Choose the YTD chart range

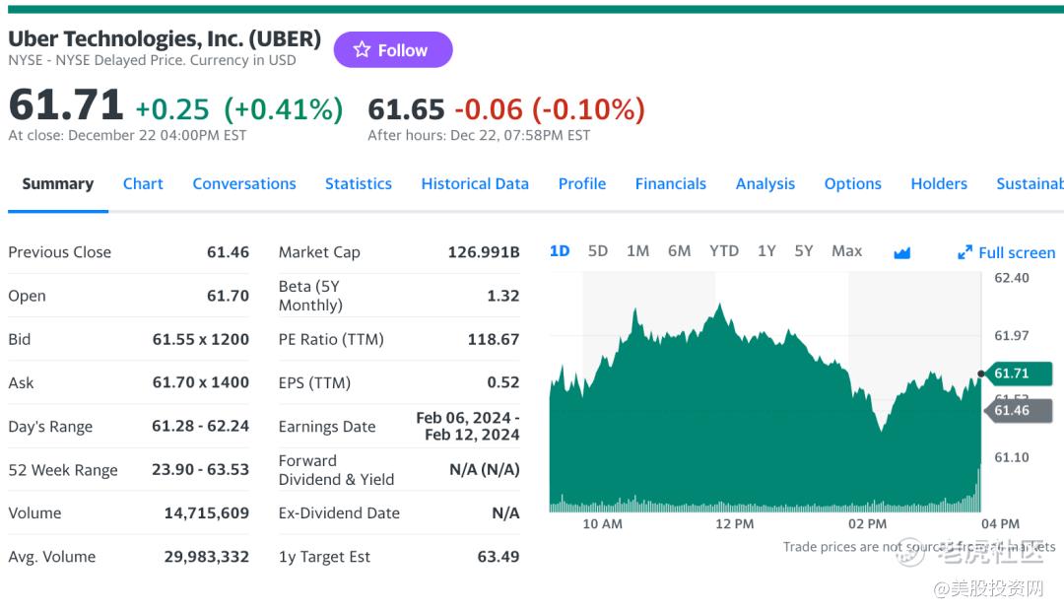coord(724,250)
